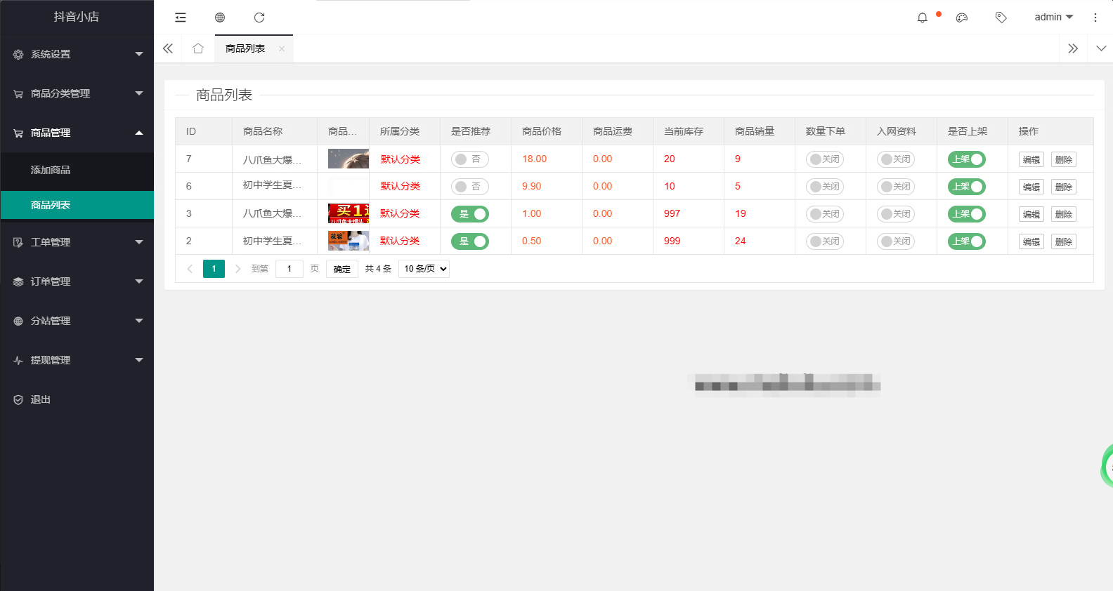Open the notification bell

tap(923, 18)
